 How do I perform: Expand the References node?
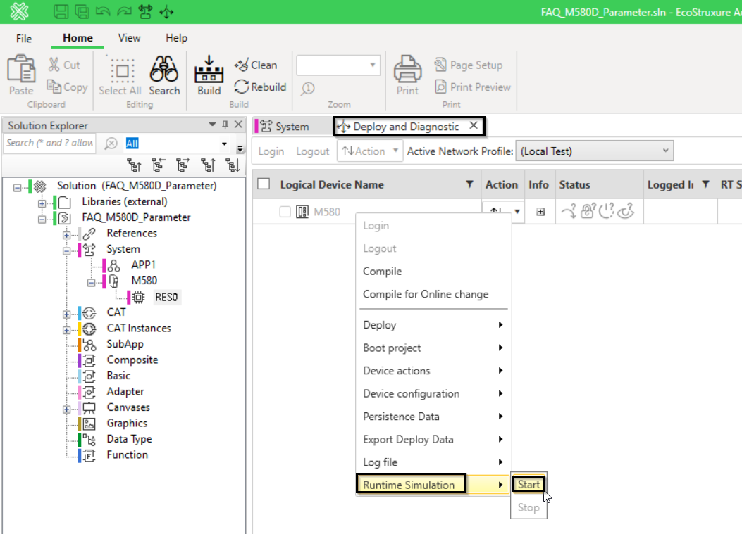pyautogui.click(x=67, y=235)
